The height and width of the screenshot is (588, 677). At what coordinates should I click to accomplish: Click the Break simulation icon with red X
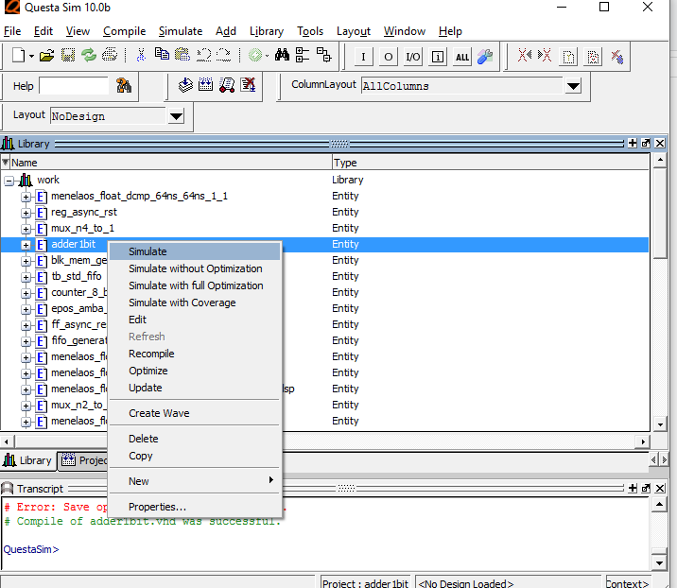click(x=248, y=85)
